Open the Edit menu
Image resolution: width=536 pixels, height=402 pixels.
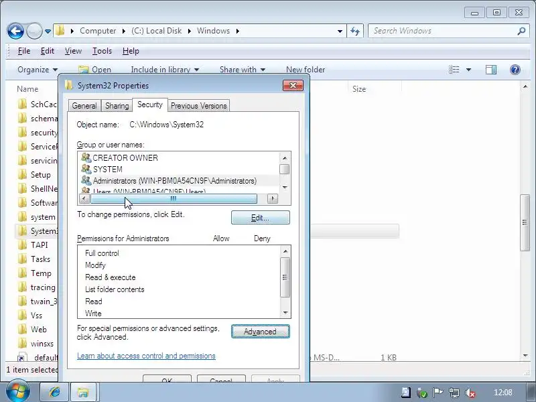tap(47, 51)
